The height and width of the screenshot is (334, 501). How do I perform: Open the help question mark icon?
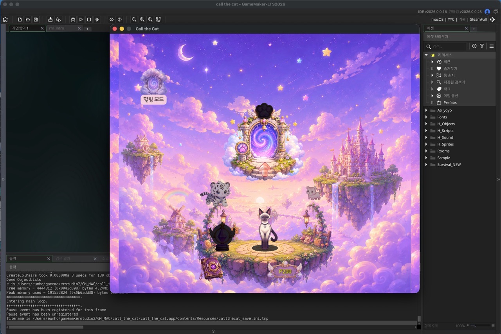point(120,20)
